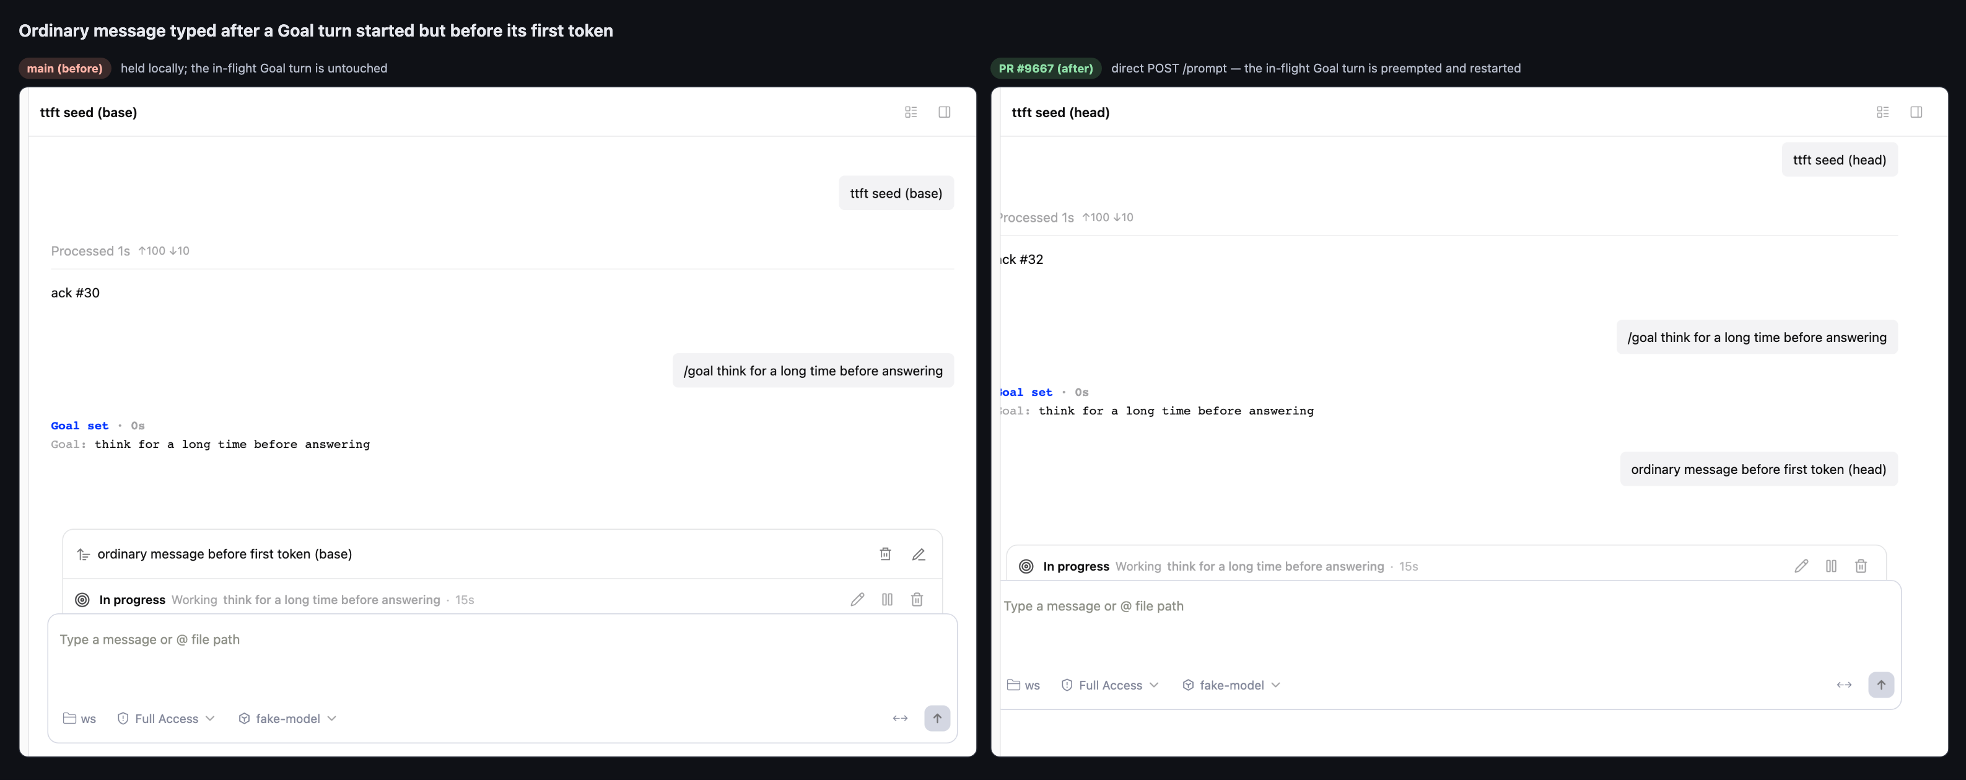The height and width of the screenshot is (780, 1966).
Task: Open the list view icon in the base panel header
Action: [911, 112]
